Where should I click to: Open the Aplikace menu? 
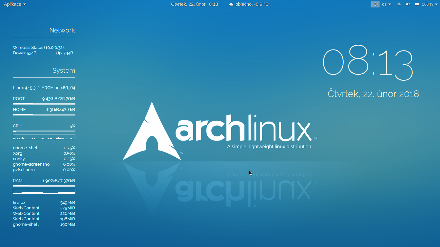coord(15,4)
